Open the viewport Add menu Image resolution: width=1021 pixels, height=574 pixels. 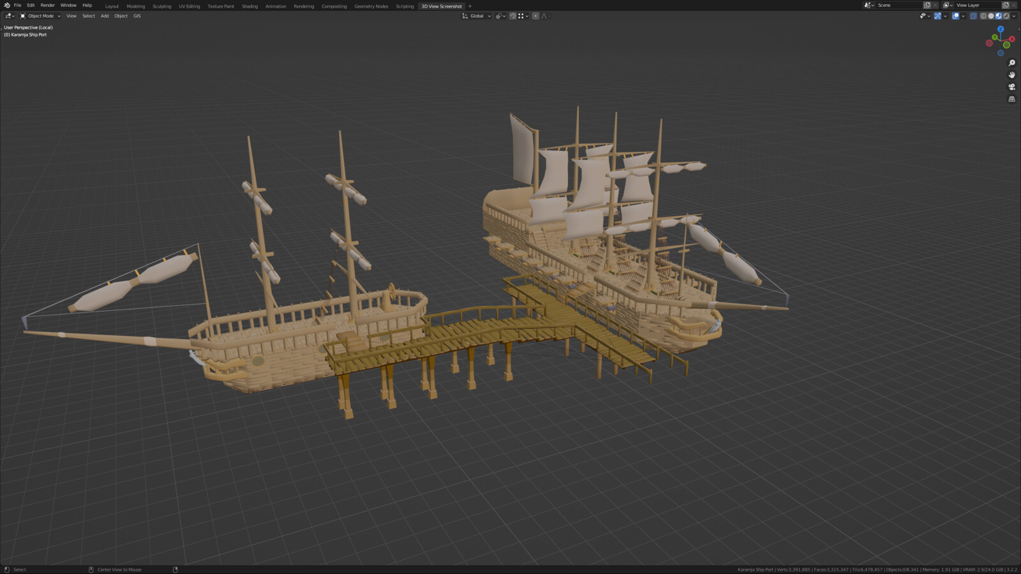point(105,16)
